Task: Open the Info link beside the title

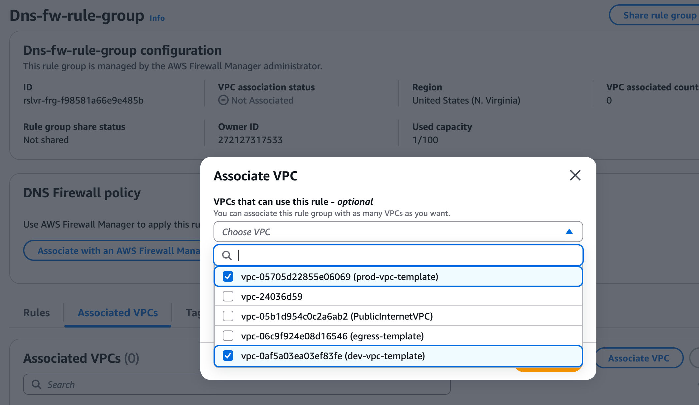Action: tap(157, 18)
